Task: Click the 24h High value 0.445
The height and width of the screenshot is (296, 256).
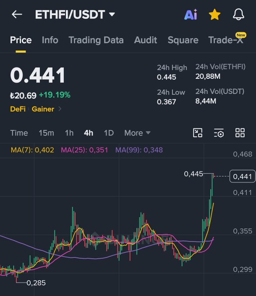Action: (167, 77)
